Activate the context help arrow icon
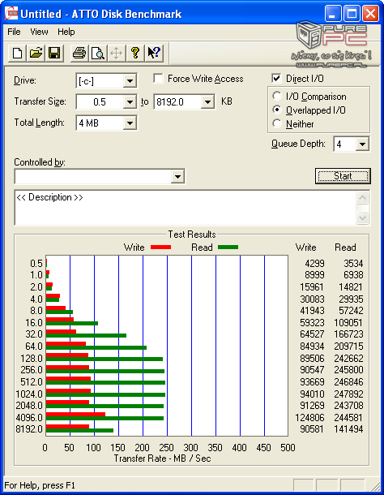Image resolution: width=384 pixels, height=495 pixels. click(x=154, y=53)
